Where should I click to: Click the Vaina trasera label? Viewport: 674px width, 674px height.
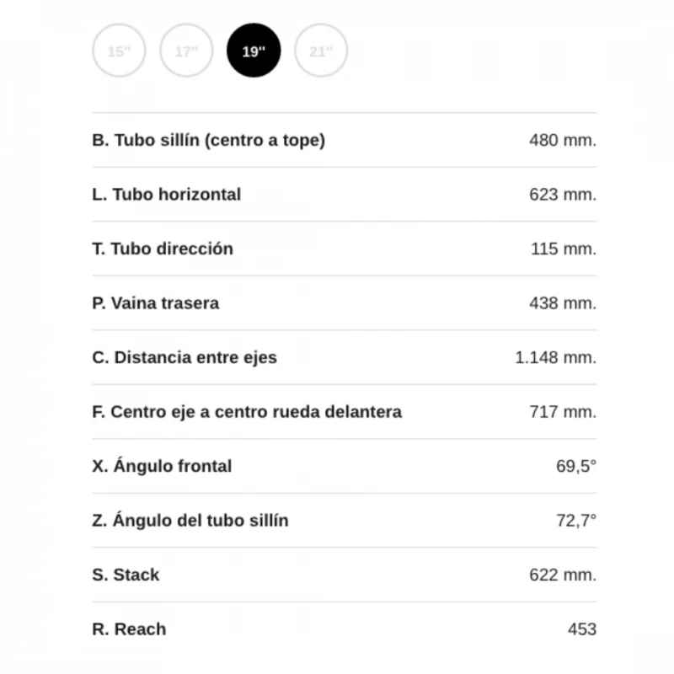pos(155,303)
